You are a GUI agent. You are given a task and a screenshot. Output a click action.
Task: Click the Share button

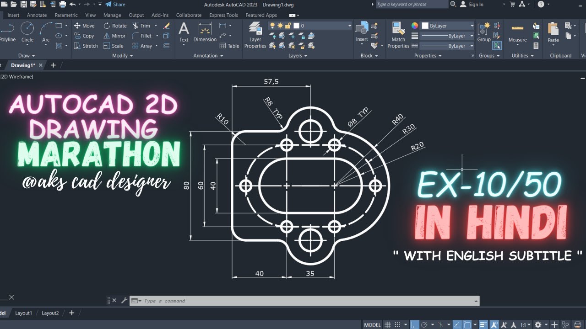(115, 4)
